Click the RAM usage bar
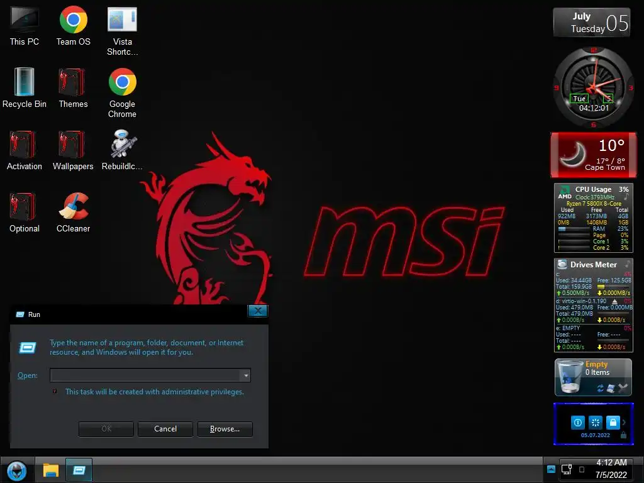Image resolution: width=644 pixels, height=483 pixels. click(574, 229)
